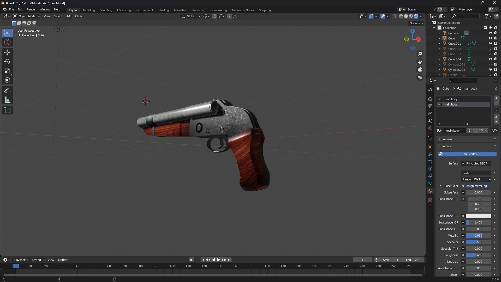Jump to last frame with playback control
The width and height of the screenshot is (501, 282).
point(229,260)
